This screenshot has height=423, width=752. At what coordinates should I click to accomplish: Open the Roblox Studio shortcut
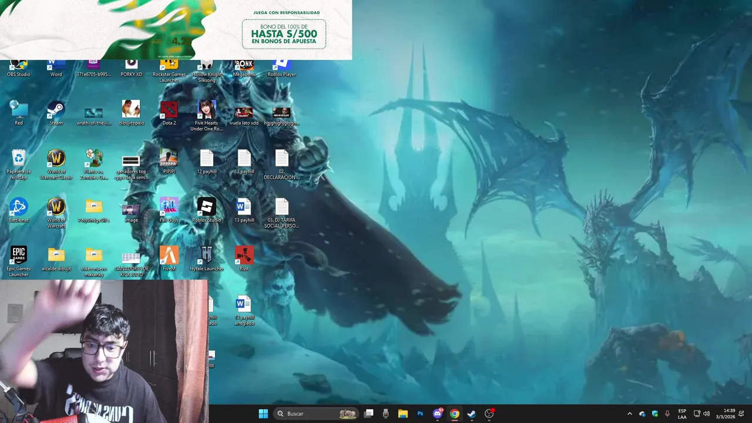(x=206, y=210)
